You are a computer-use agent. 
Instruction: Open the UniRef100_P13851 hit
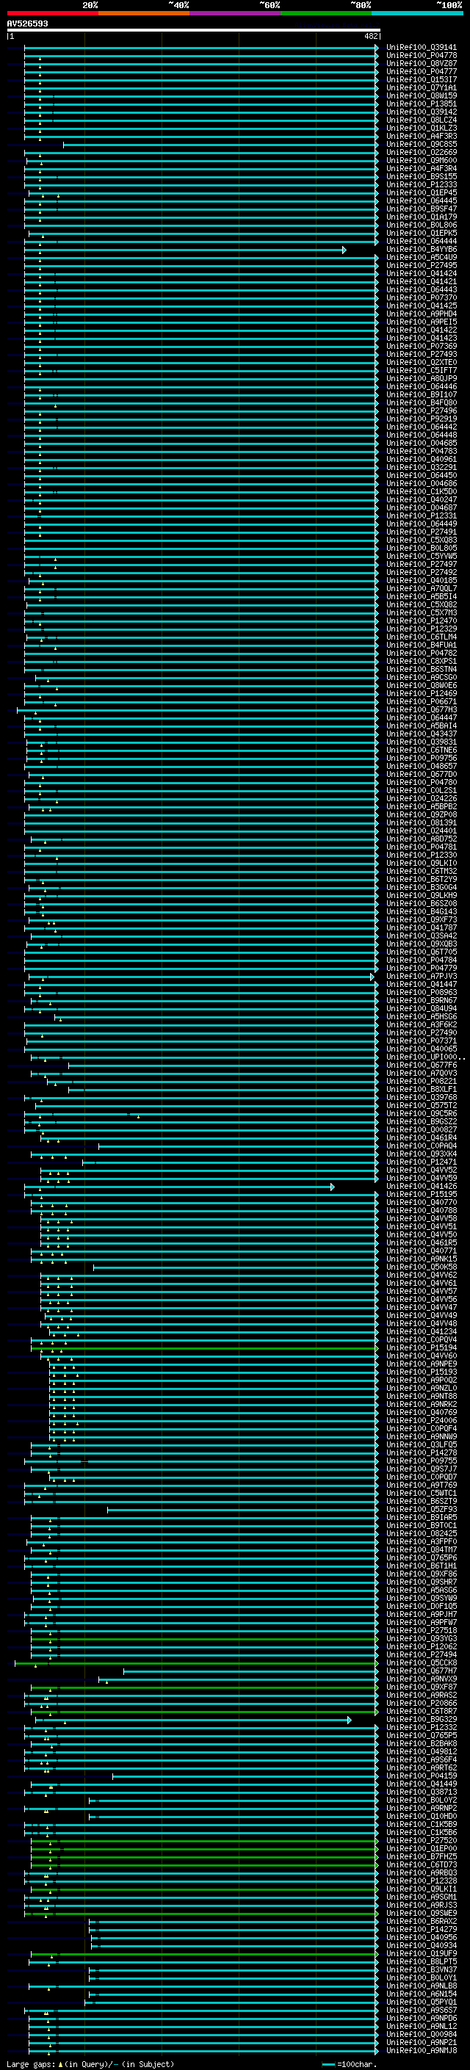pos(422,104)
